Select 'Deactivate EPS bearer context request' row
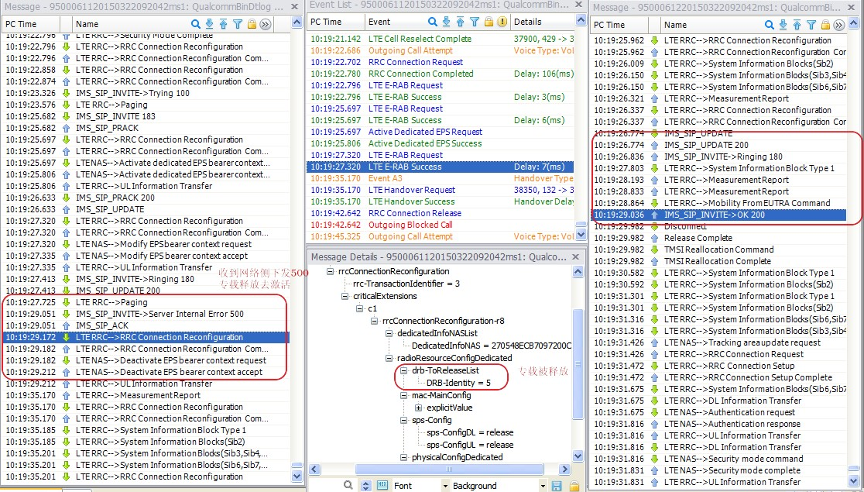The image size is (864, 492). pos(146,360)
